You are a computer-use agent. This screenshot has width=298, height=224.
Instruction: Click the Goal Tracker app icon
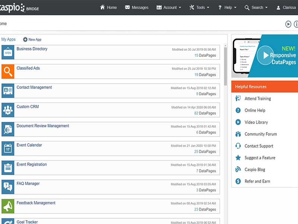[8, 221]
